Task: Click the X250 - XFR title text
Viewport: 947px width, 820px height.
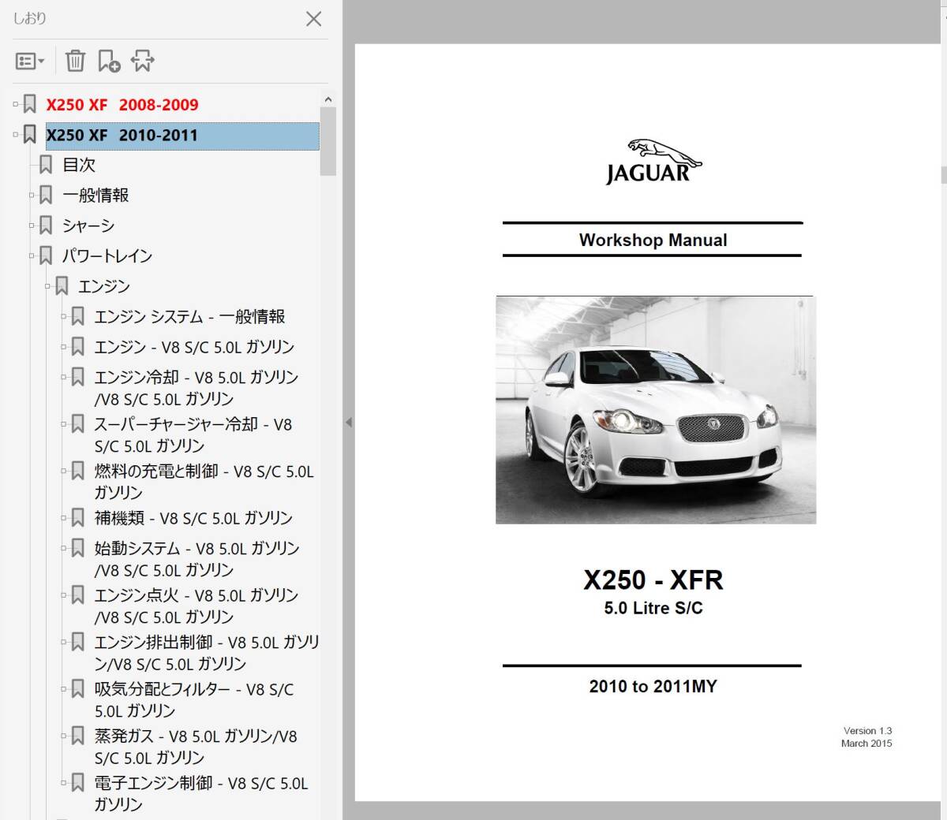Action: [x=653, y=580]
